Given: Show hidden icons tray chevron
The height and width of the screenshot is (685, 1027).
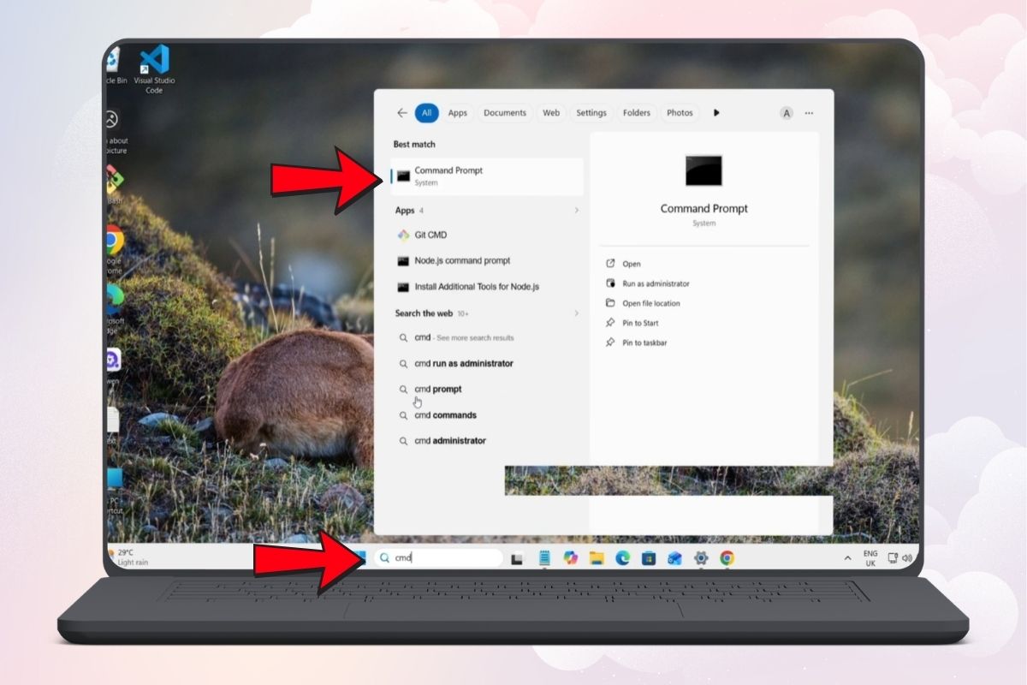Looking at the screenshot, I should click(x=848, y=558).
